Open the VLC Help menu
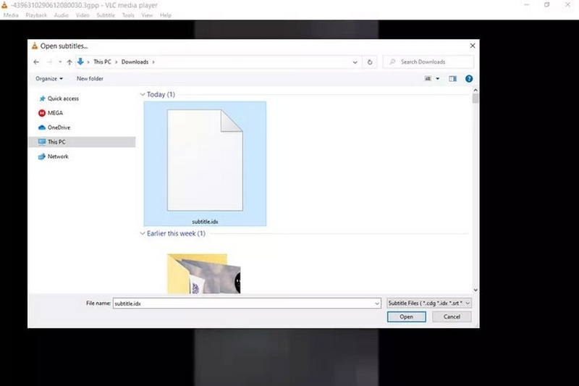 (x=166, y=15)
